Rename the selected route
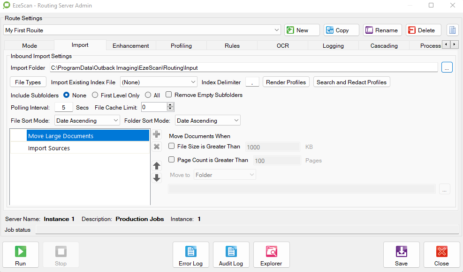This screenshot has height=272, width=463. pyautogui.click(x=382, y=30)
